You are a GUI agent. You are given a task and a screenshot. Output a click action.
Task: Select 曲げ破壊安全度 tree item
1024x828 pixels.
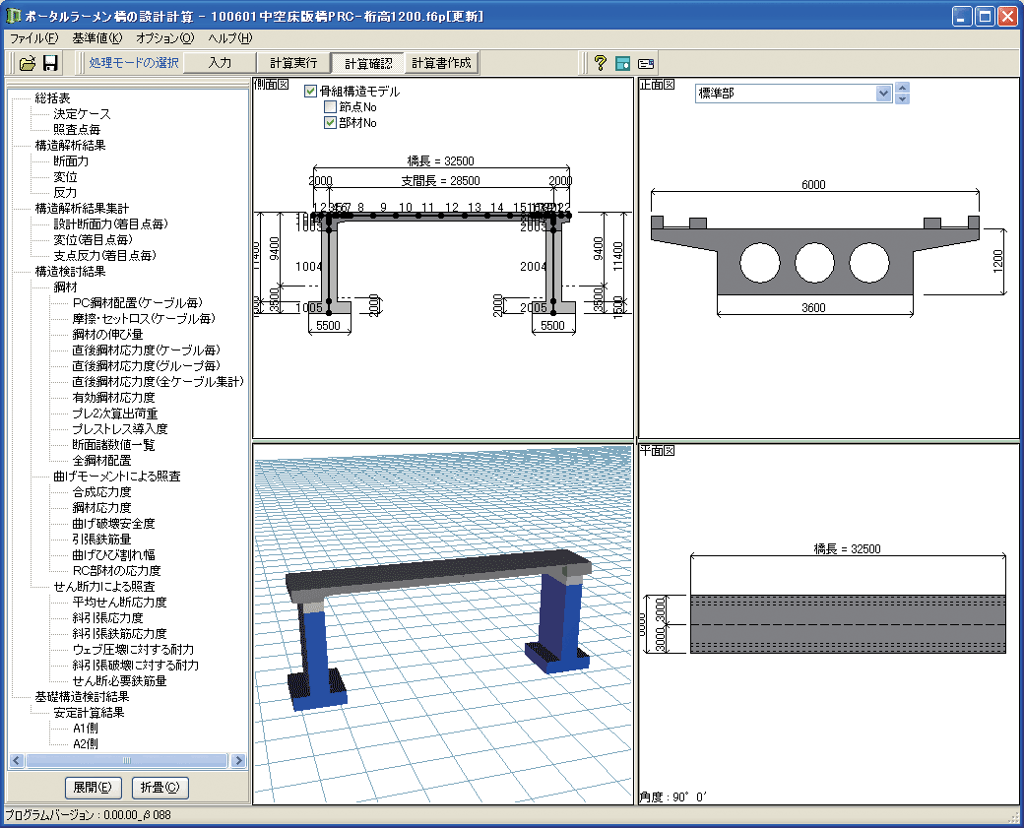pos(113,523)
